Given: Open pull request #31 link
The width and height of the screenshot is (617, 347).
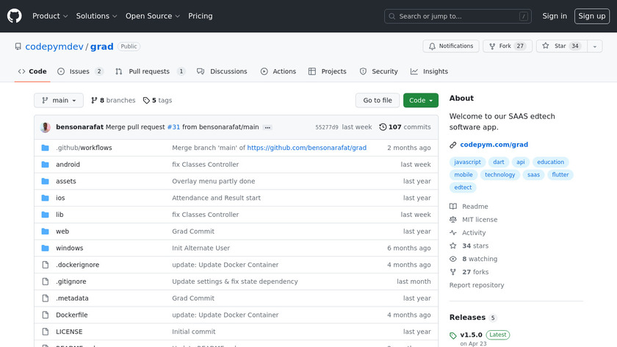Looking at the screenshot, I should 173,127.
